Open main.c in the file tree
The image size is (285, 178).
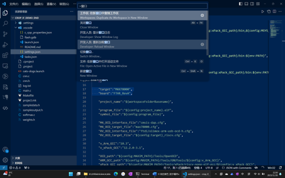point(44,90)
